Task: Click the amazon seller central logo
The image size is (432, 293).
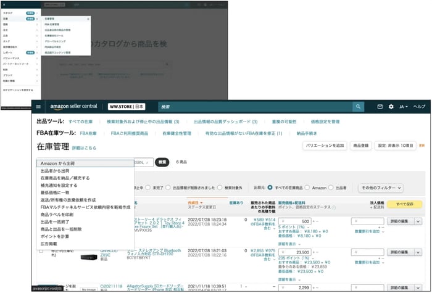Action: click(x=73, y=107)
